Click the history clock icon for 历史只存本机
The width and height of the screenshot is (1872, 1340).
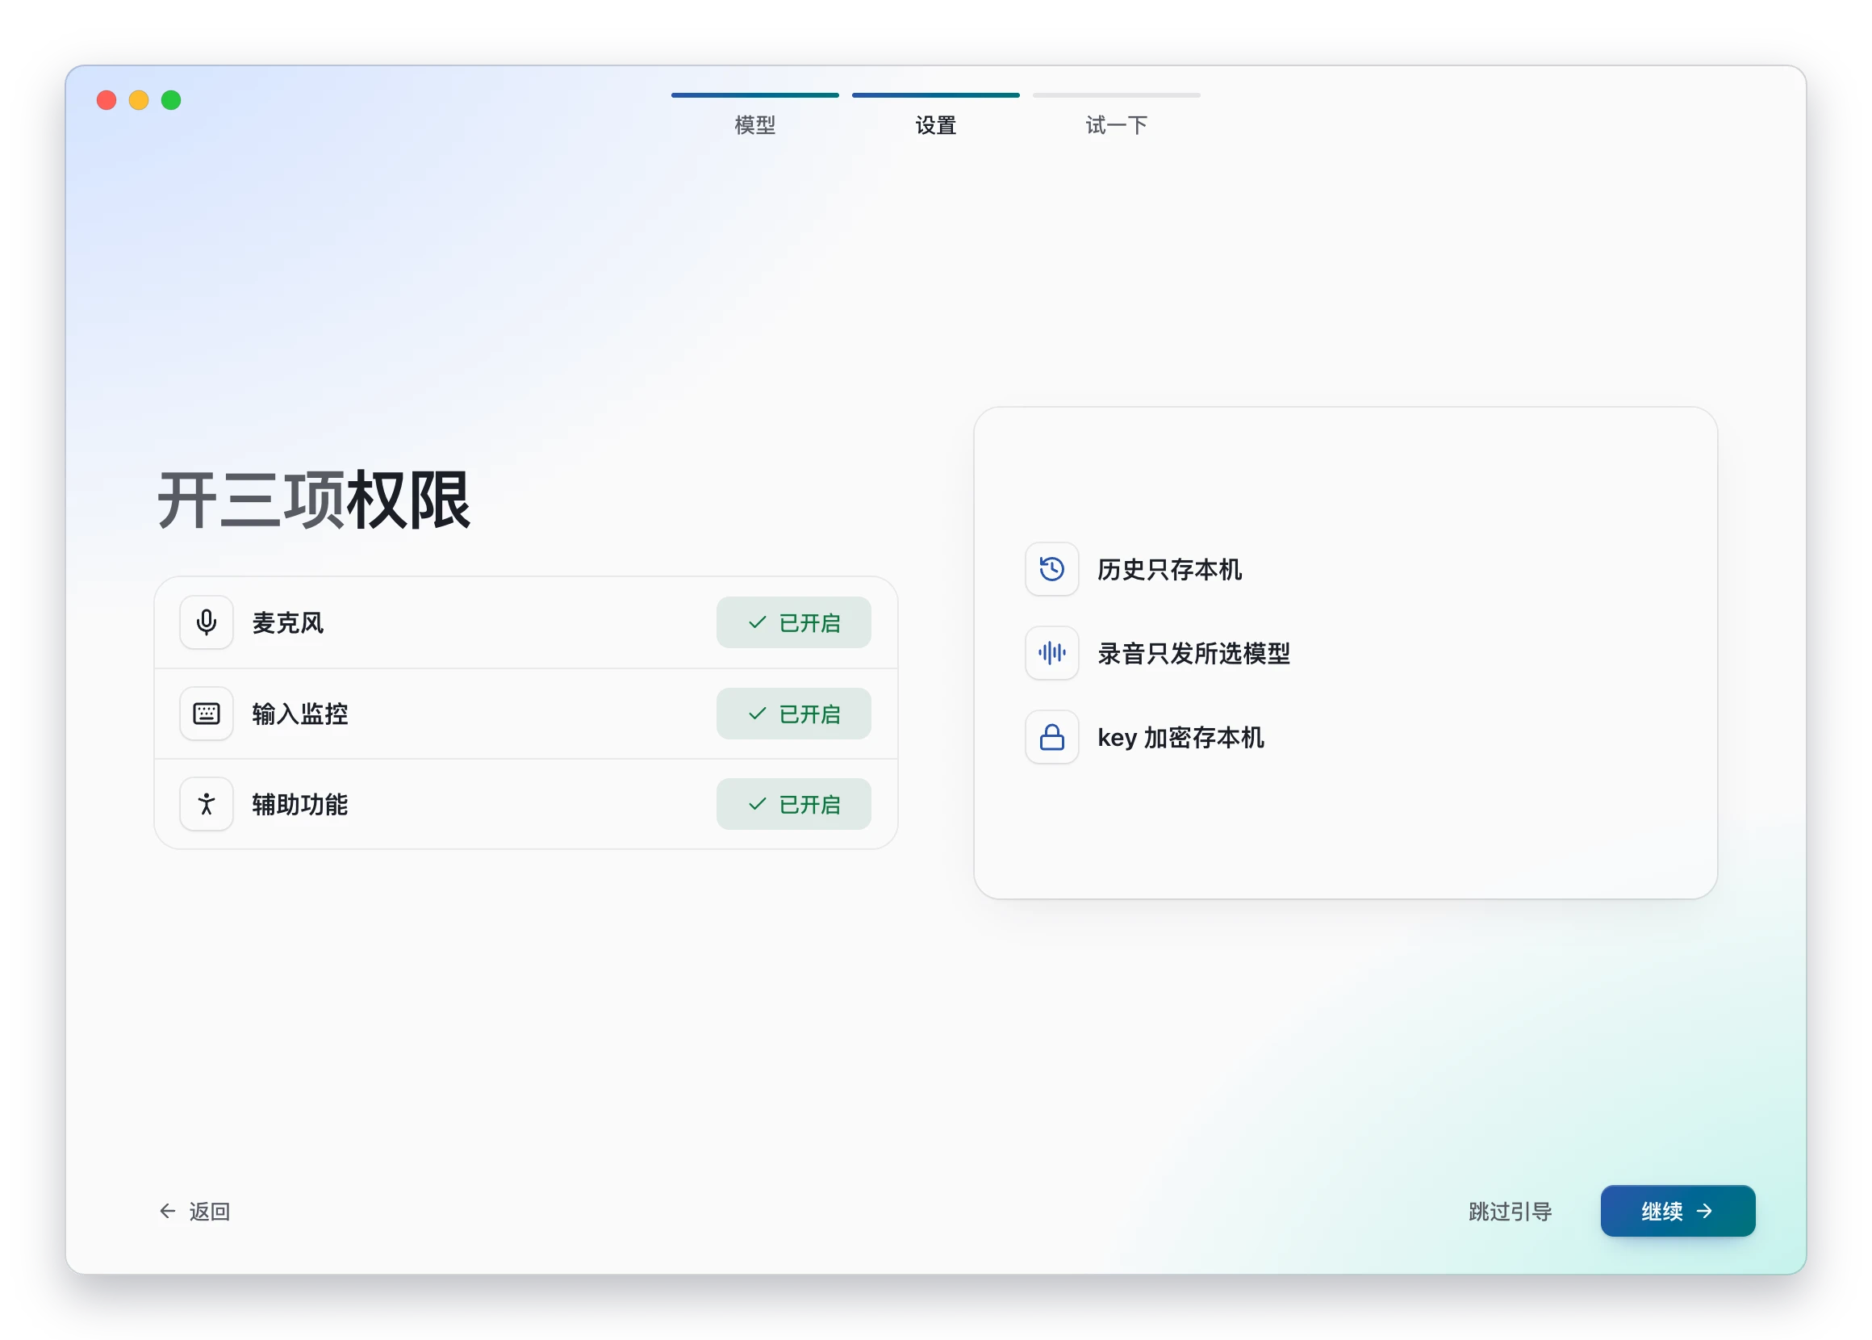click(1052, 569)
